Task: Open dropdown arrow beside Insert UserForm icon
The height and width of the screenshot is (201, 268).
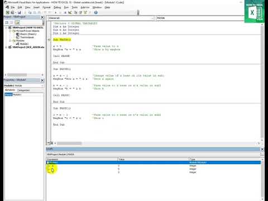Action: [16, 12]
